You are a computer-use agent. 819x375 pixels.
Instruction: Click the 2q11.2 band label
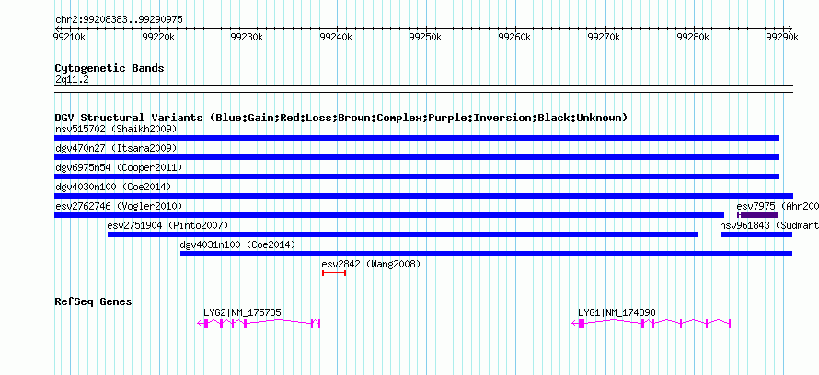(x=72, y=79)
